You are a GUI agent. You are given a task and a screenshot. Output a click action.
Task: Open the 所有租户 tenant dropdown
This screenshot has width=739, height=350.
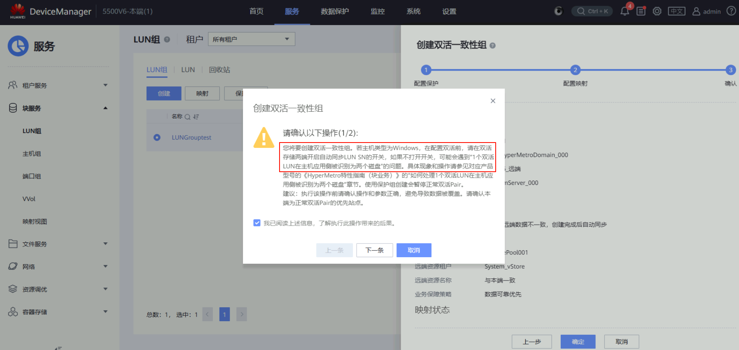point(251,39)
